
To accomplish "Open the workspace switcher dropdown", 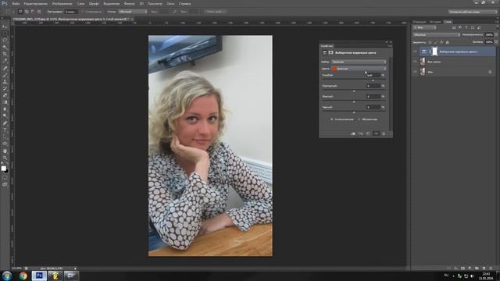I will pyautogui.click(x=473, y=12).
